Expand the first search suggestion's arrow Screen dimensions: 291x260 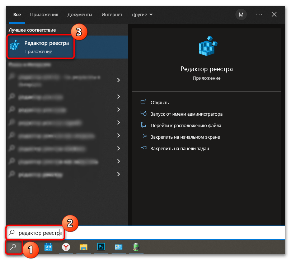118,80
